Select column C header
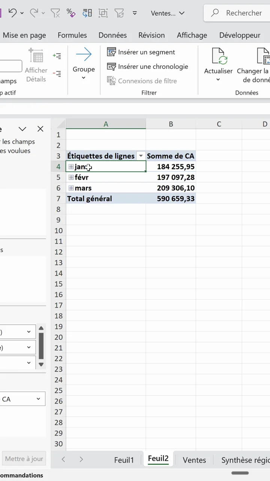Image resolution: width=270 pixels, height=481 pixels. [219, 124]
